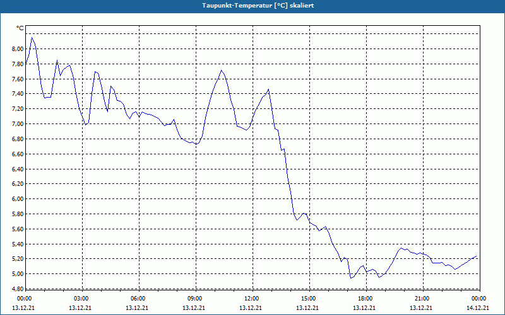Click the 6,40 y-axis label
505x315 pixels.
tap(18, 169)
